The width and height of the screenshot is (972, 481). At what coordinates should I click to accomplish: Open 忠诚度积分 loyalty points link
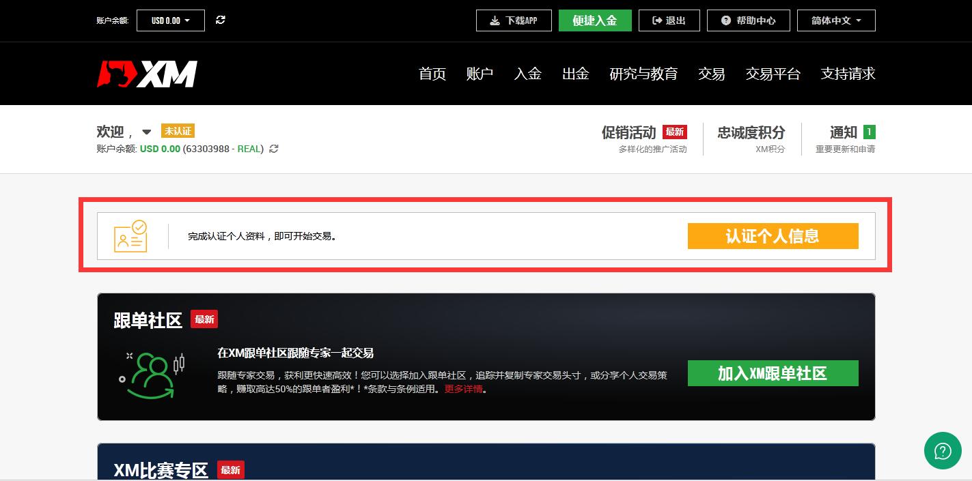(x=751, y=132)
